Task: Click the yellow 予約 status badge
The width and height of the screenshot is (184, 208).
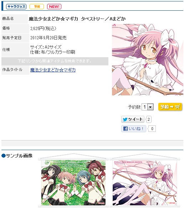Action: [37, 6]
